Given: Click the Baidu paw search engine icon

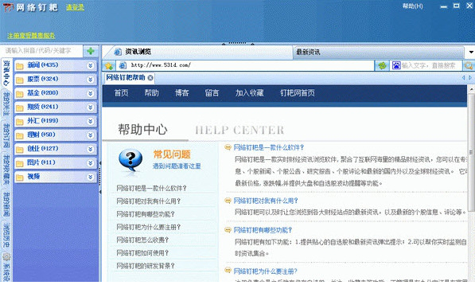Looking at the screenshot, I should coord(396,65).
